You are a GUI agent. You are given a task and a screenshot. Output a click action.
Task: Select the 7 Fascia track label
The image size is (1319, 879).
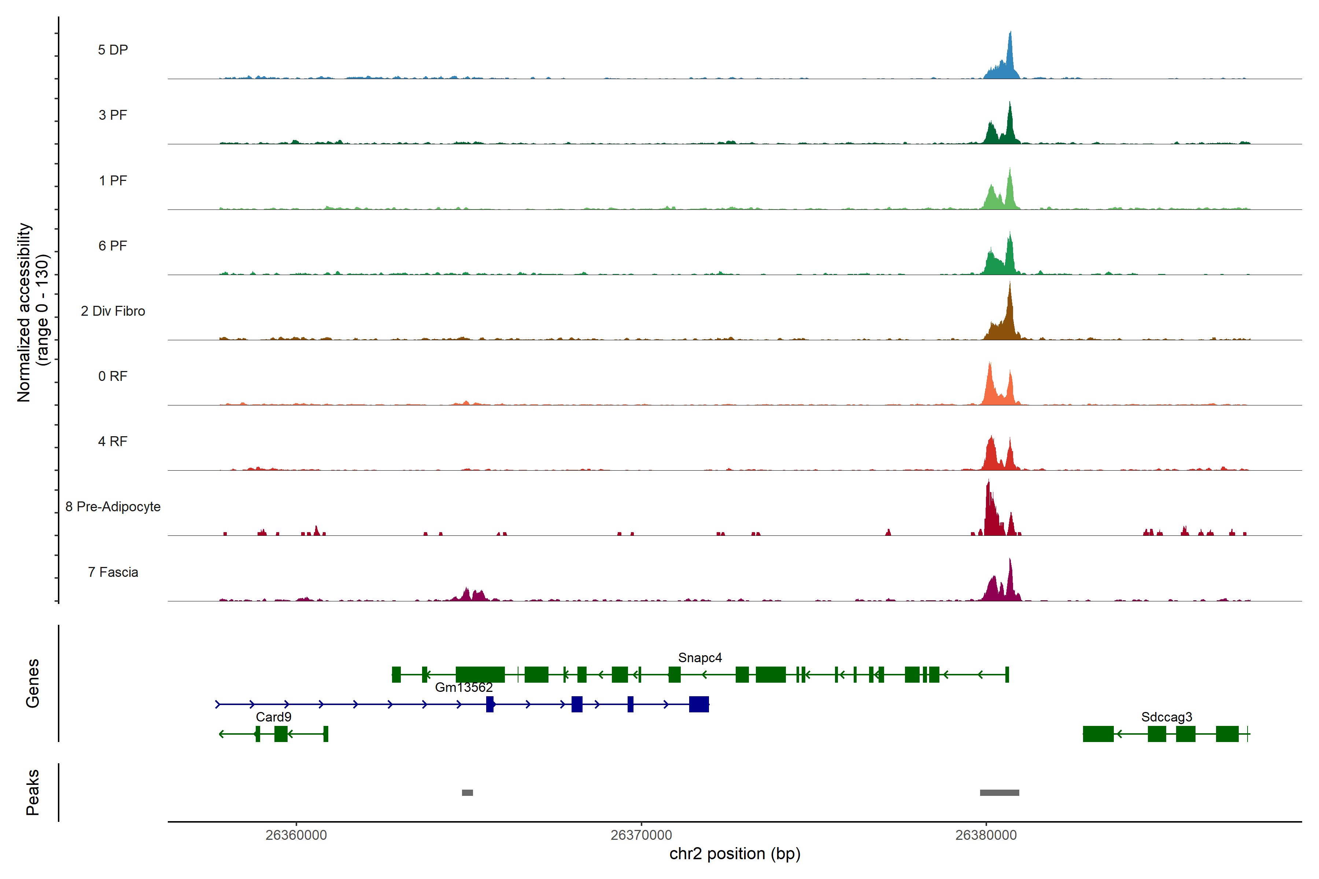(x=113, y=572)
